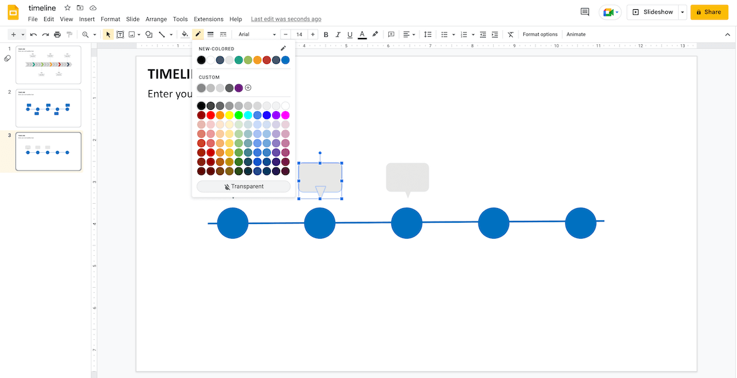This screenshot has height=378, width=737.
Task: Clear formatting with crossed-T icon
Action: [x=510, y=34]
